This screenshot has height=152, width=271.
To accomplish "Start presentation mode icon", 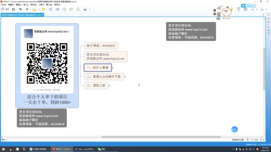I will [238, 10].
